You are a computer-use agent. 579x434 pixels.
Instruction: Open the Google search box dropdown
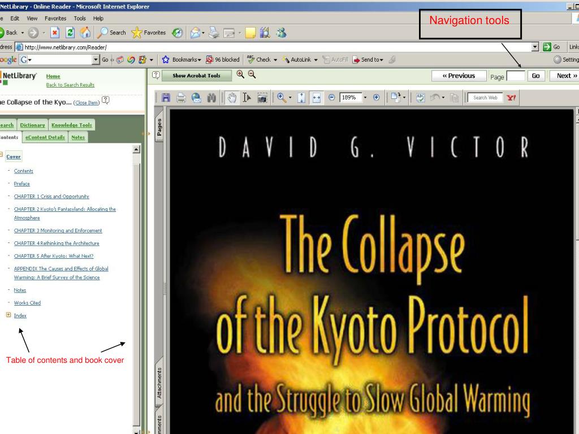click(96, 59)
